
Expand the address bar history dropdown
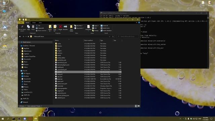click(x=110, y=37)
